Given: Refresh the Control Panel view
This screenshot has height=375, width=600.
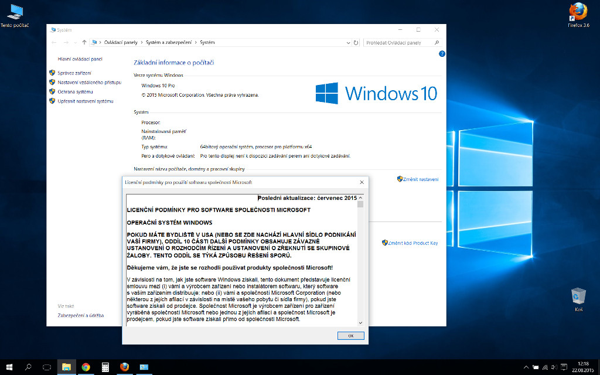Looking at the screenshot, I should tap(356, 43).
